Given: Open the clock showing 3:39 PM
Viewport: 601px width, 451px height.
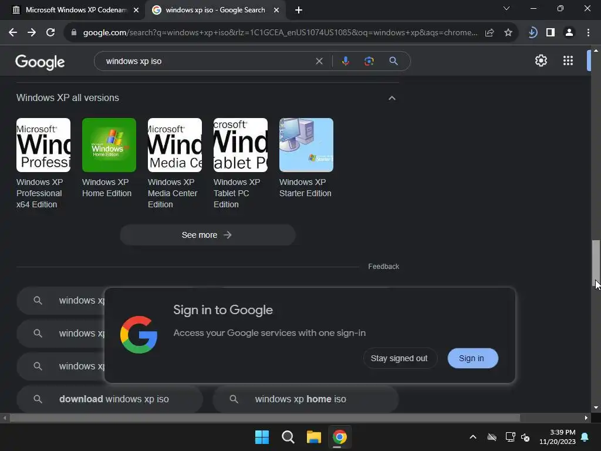Looking at the screenshot, I should click(558, 437).
